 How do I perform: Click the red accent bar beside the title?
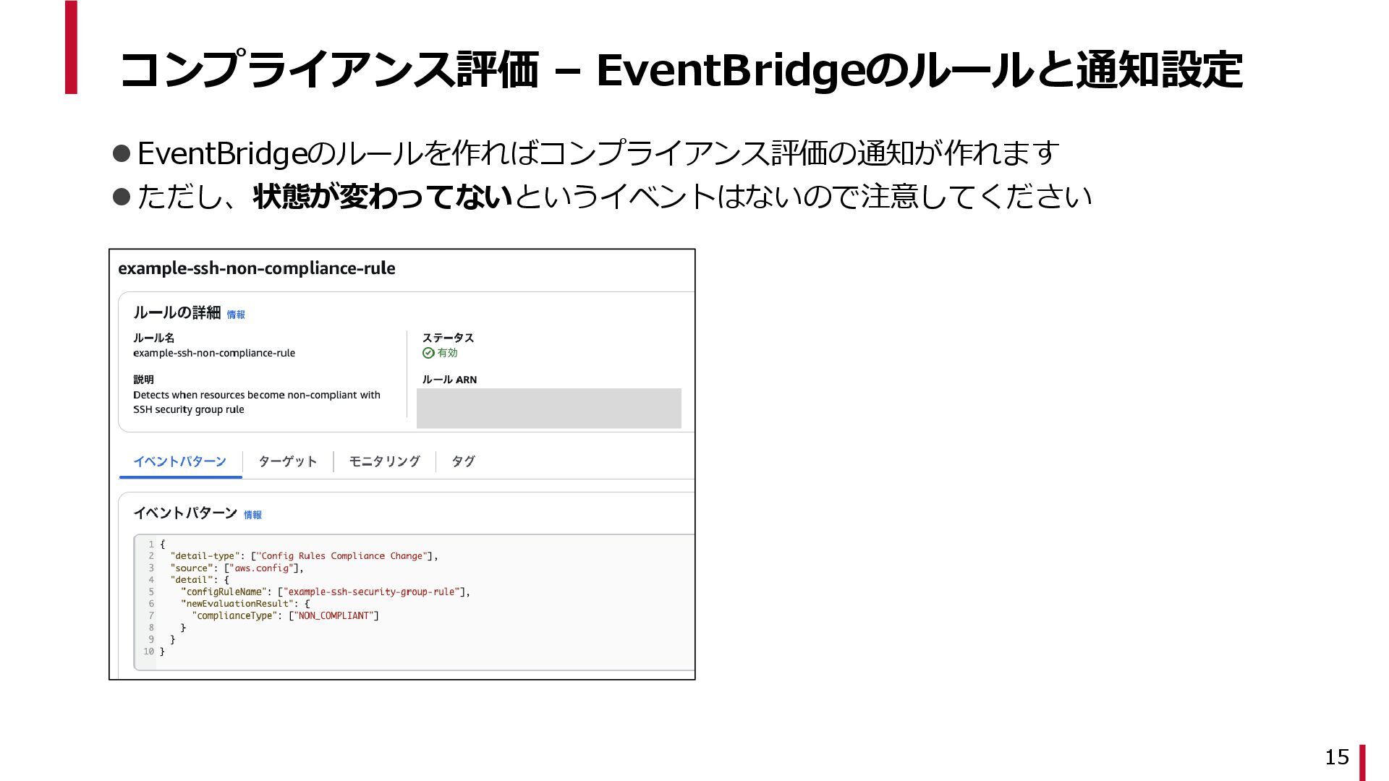pos(71,48)
